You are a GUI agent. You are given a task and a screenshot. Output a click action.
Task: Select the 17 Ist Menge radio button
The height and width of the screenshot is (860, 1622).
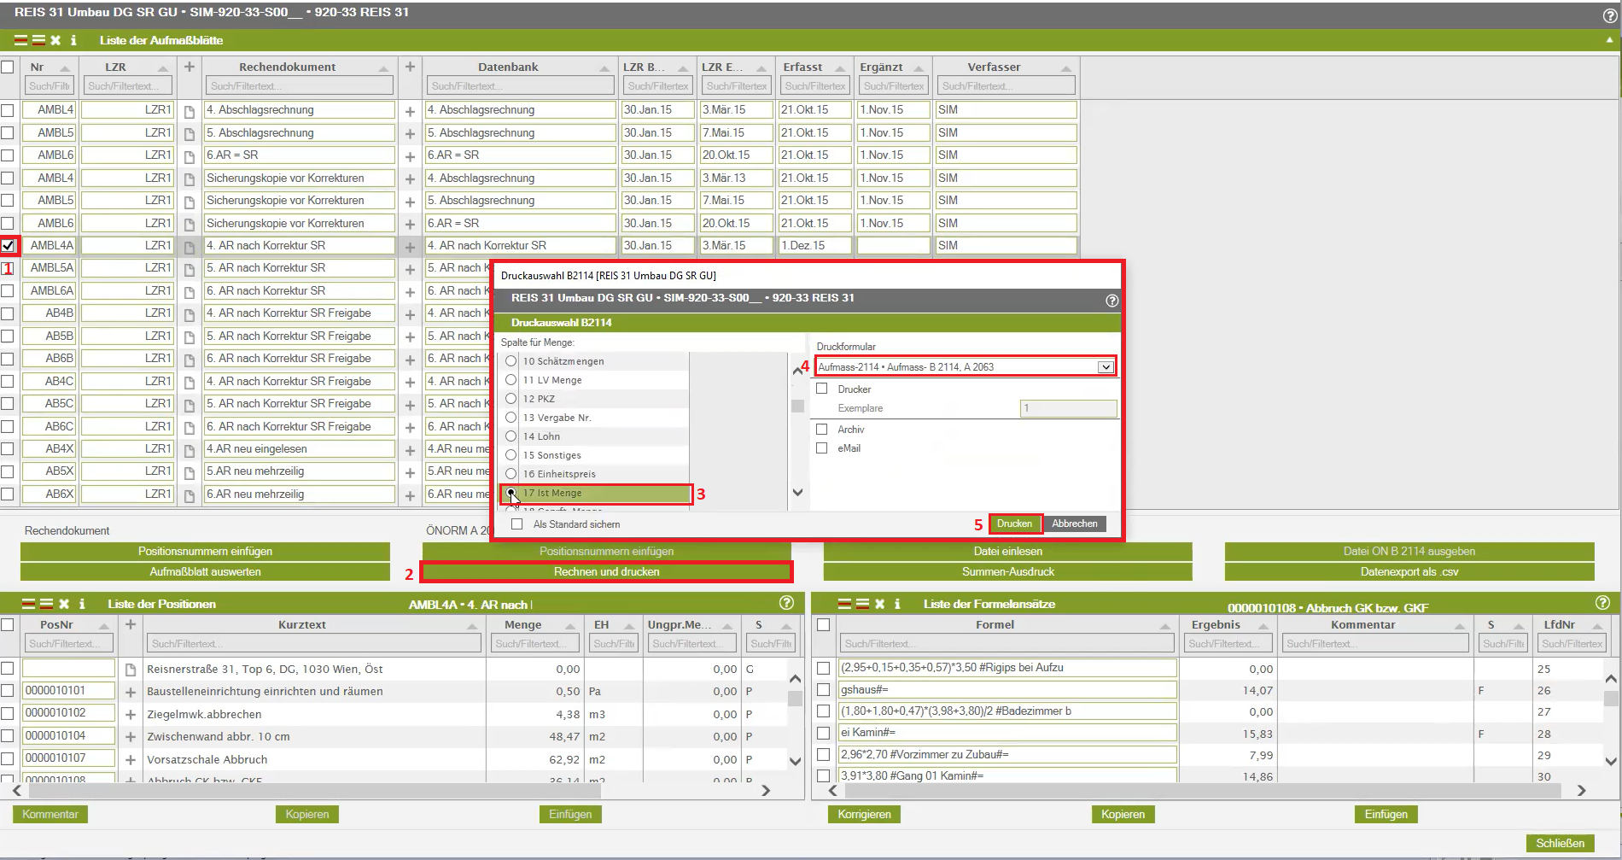coord(511,493)
